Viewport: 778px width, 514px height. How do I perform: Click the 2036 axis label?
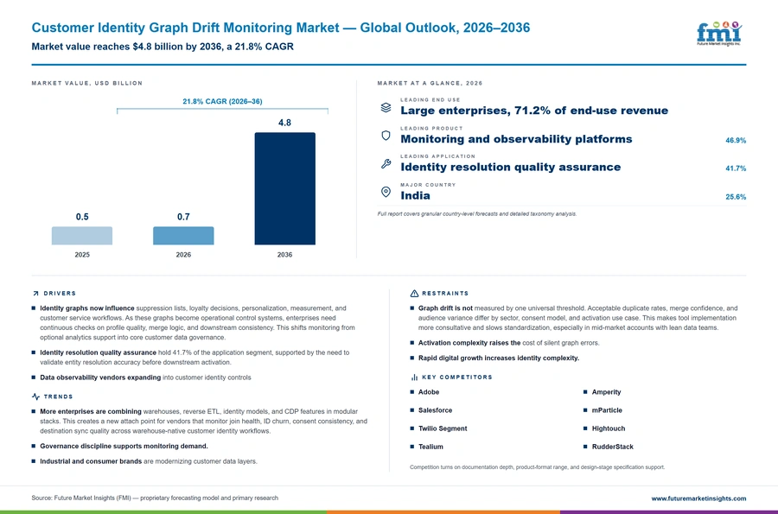(284, 255)
